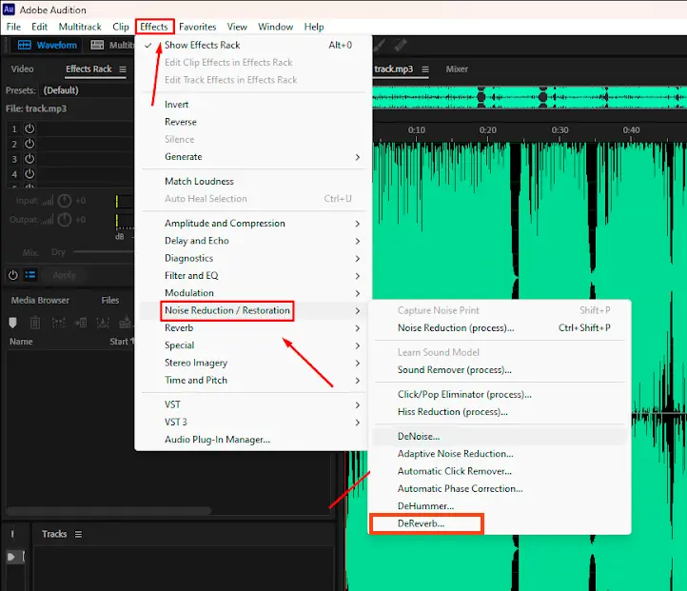Image resolution: width=687 pixels, height=591 pixels.
Task: Open Audio Plug-In Manager
Action: coord(217,440)
